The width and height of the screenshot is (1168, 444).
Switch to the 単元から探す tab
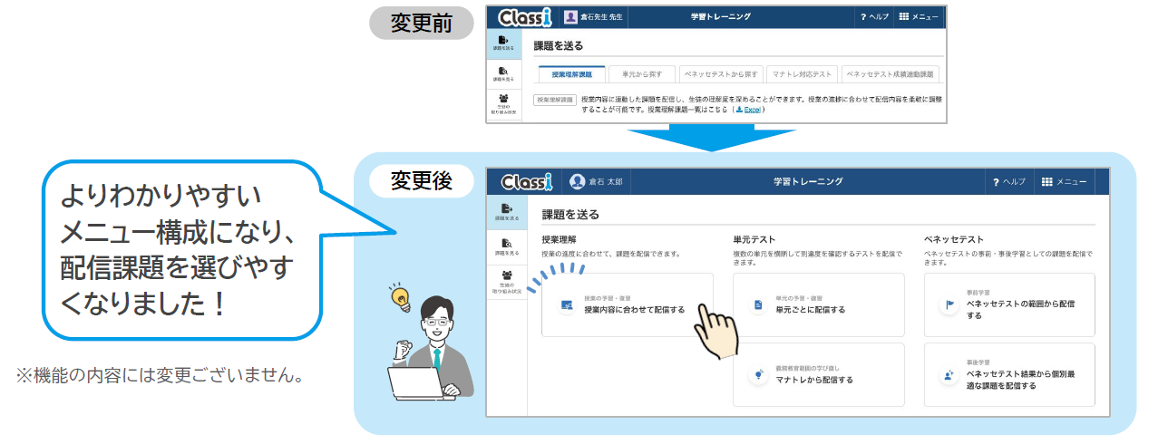[641, 74]
